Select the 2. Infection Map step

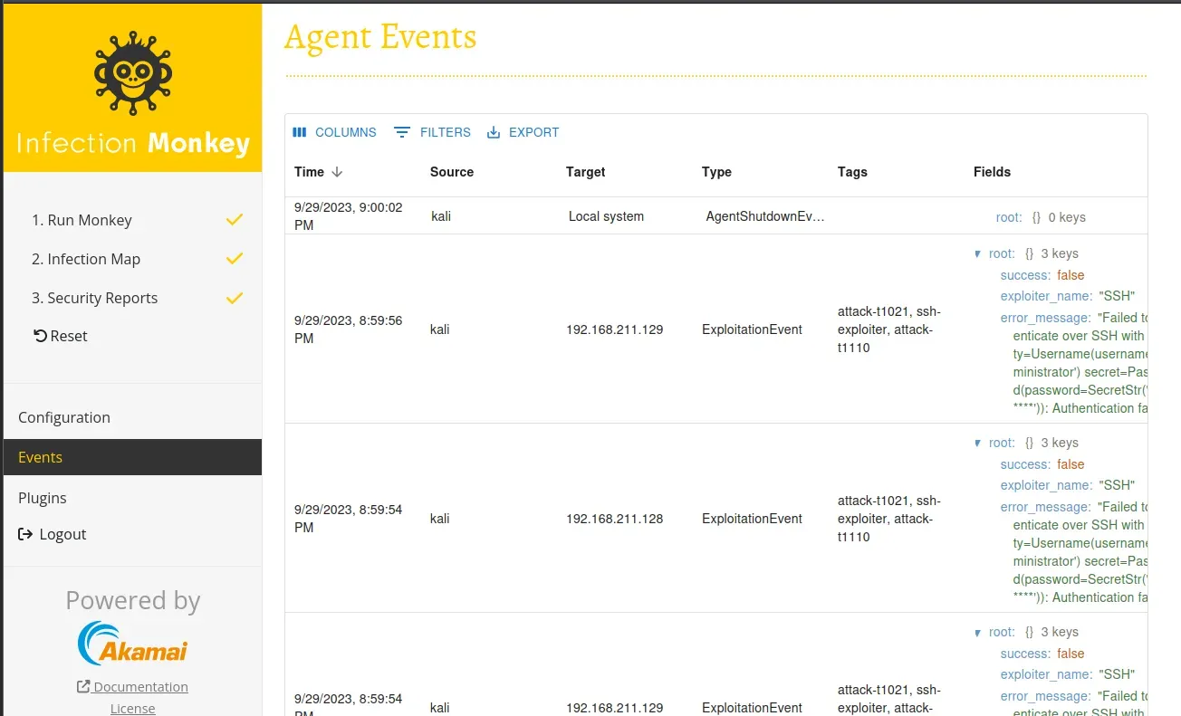(85, 259)
